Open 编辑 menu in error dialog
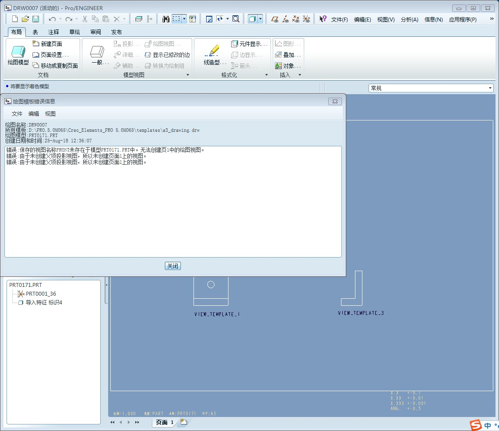 point(33,114)
